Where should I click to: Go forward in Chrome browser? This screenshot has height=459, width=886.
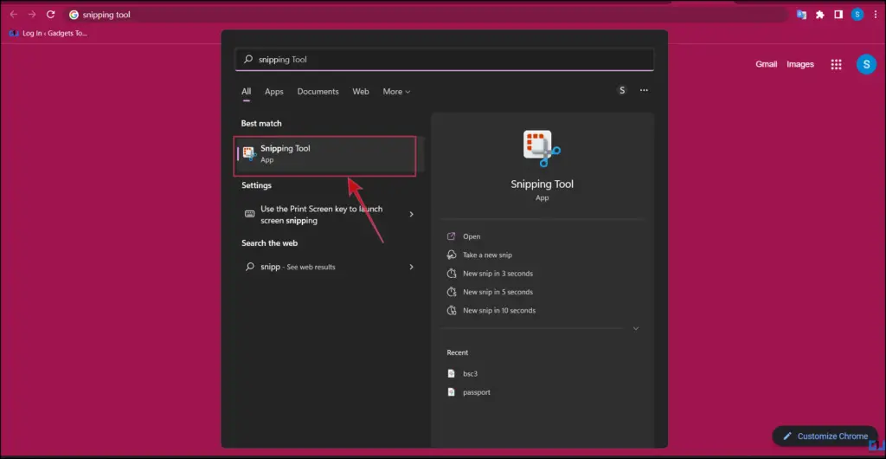(x=32, y=14)
